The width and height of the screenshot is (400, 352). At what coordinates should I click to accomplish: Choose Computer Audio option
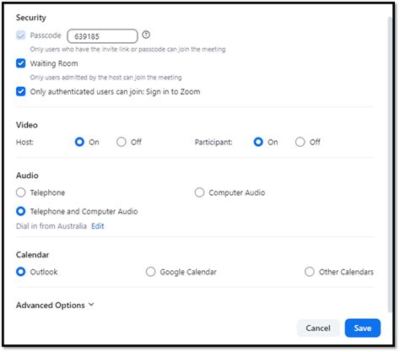199,192
